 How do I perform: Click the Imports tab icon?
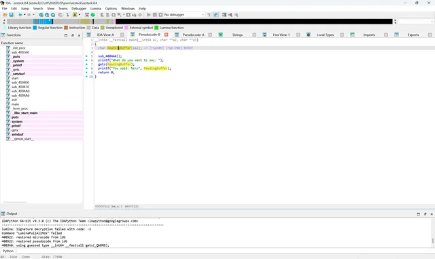coord(352,35)
